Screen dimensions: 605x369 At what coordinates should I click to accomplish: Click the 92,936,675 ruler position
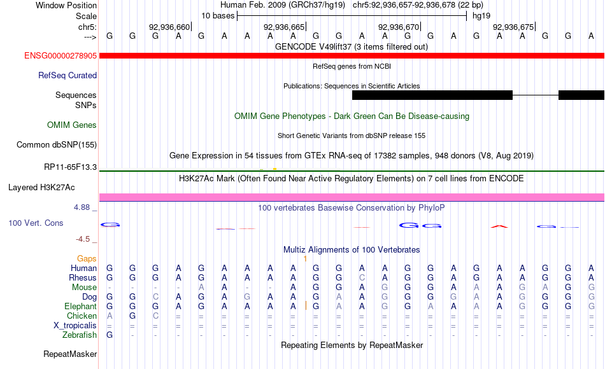pos(513,27)
